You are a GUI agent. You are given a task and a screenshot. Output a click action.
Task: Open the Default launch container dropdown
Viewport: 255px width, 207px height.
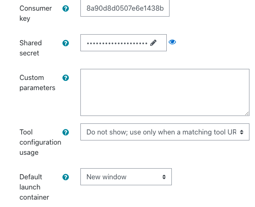[x=126, y=177]
